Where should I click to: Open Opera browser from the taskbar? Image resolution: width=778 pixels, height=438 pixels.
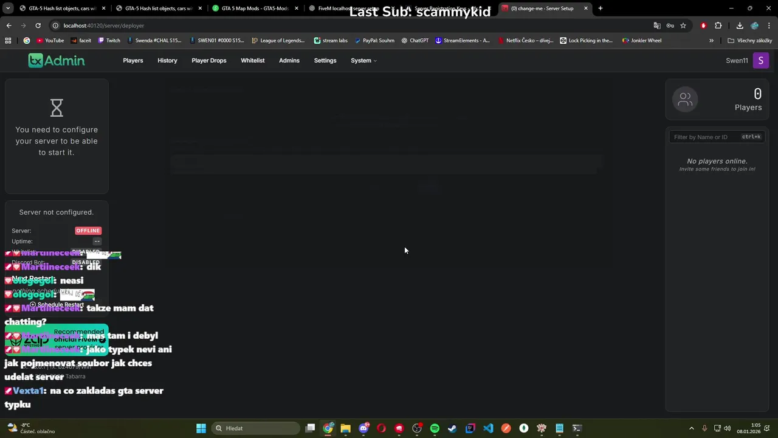381,428
